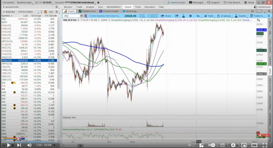This screenshot has width=273, height=148.
Task: Open OnDemand mode
Action: click(262, 7)
